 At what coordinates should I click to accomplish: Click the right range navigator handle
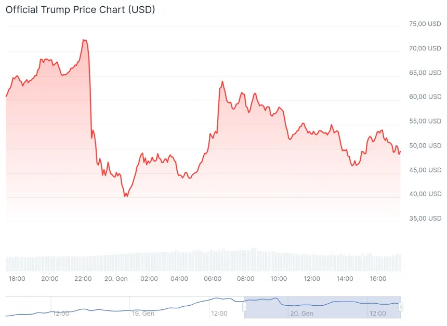pyautogui.click(x=401, y=307)
